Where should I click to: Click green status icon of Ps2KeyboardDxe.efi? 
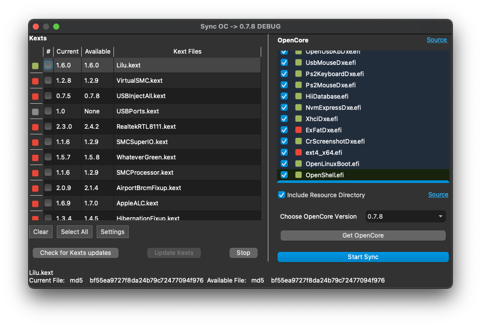(298, 74)
